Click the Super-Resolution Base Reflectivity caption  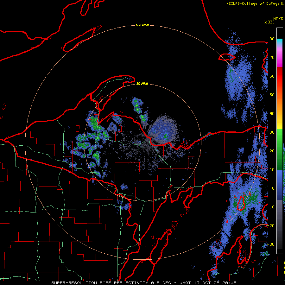100,283
